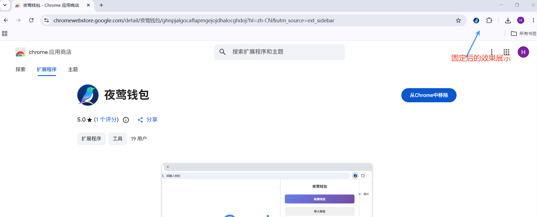
Task: Click the rating info circle icon
Action: (x=126, y=120)
